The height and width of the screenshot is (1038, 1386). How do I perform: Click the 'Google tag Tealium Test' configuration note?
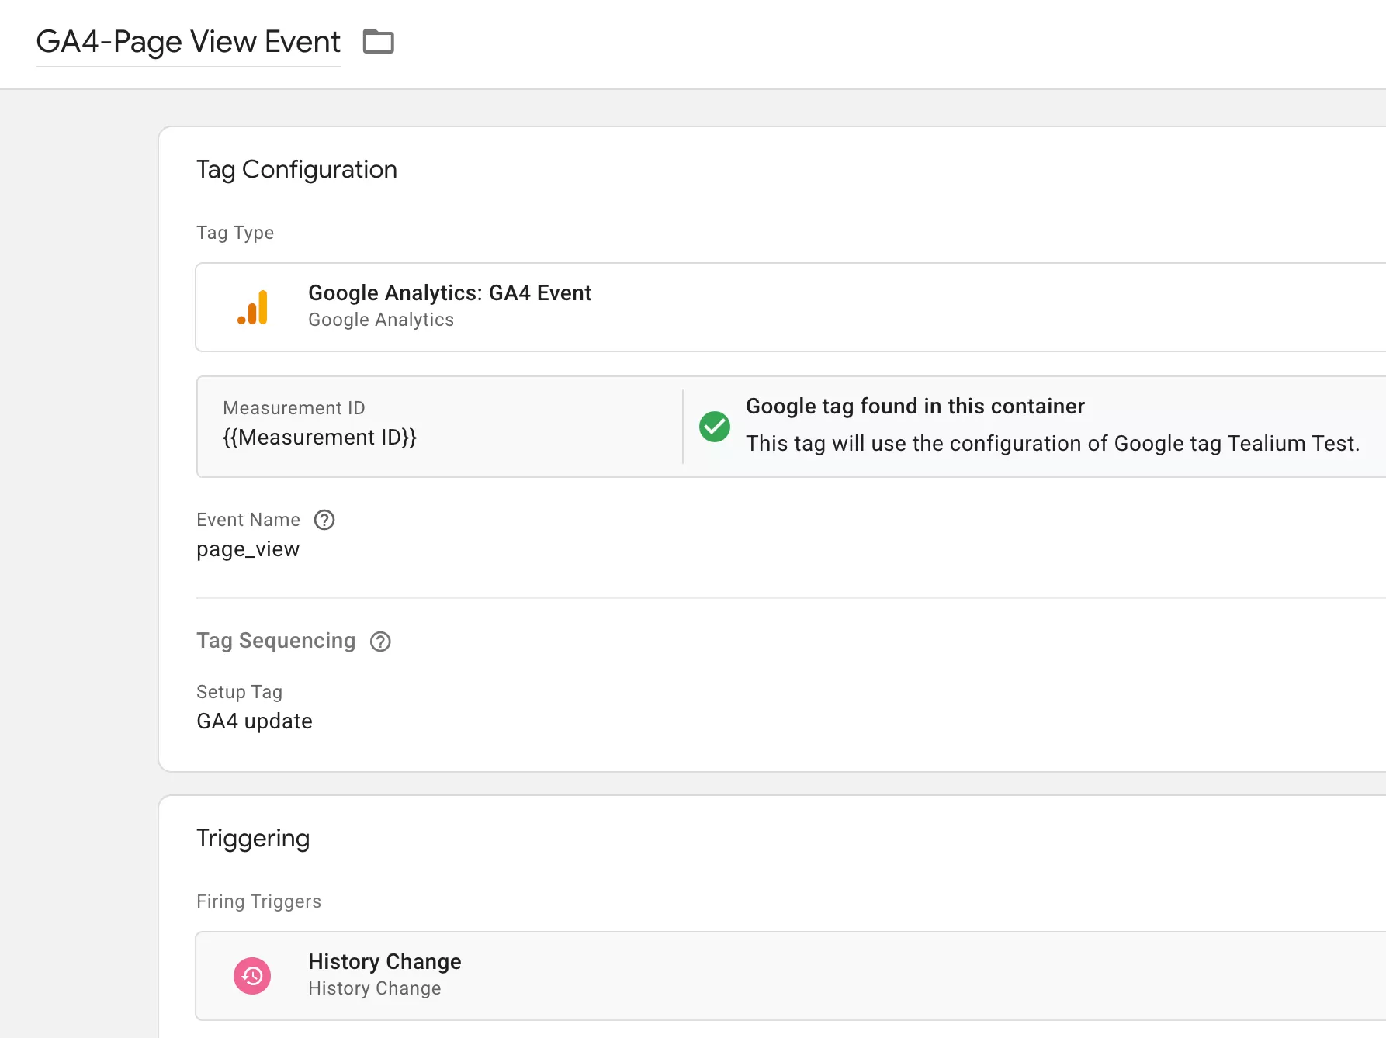click(x=1052, y=444)
